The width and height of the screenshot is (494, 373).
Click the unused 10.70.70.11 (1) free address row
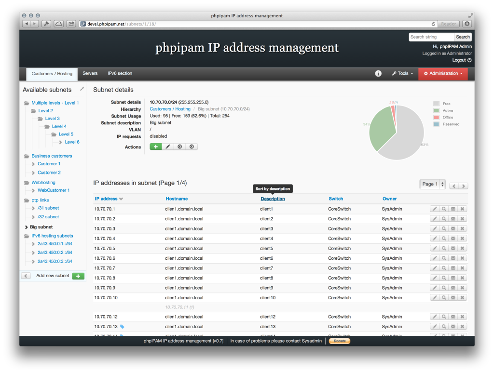[x=280, y=307]
